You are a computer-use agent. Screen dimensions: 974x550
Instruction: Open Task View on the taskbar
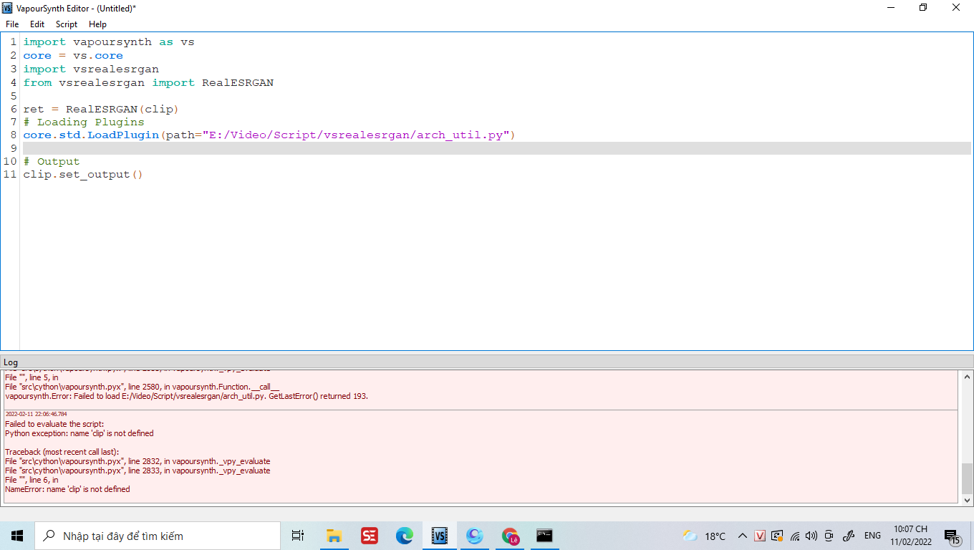[298, 536]
